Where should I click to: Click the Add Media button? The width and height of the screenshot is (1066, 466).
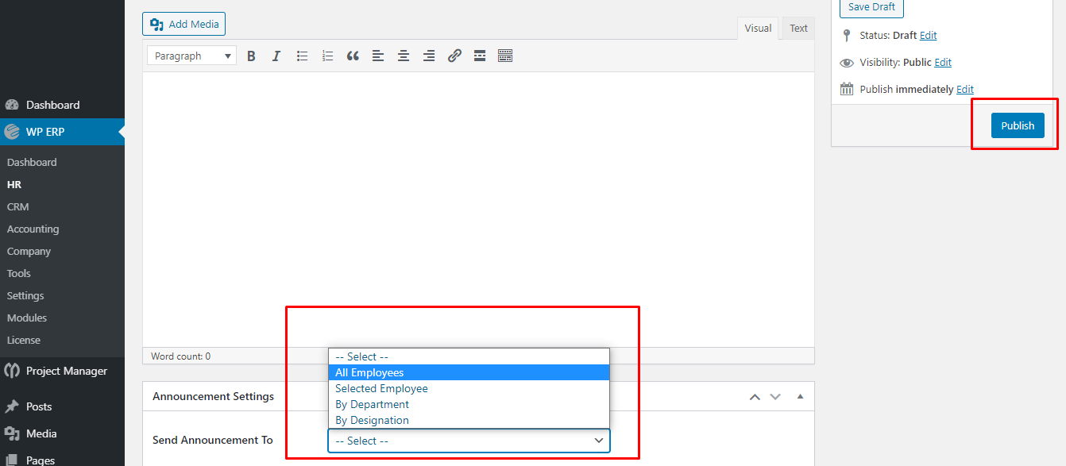(183, 24)
